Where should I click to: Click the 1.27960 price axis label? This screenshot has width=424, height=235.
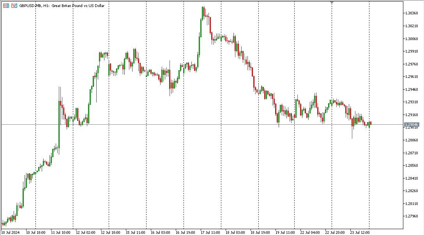coord(411,216)
